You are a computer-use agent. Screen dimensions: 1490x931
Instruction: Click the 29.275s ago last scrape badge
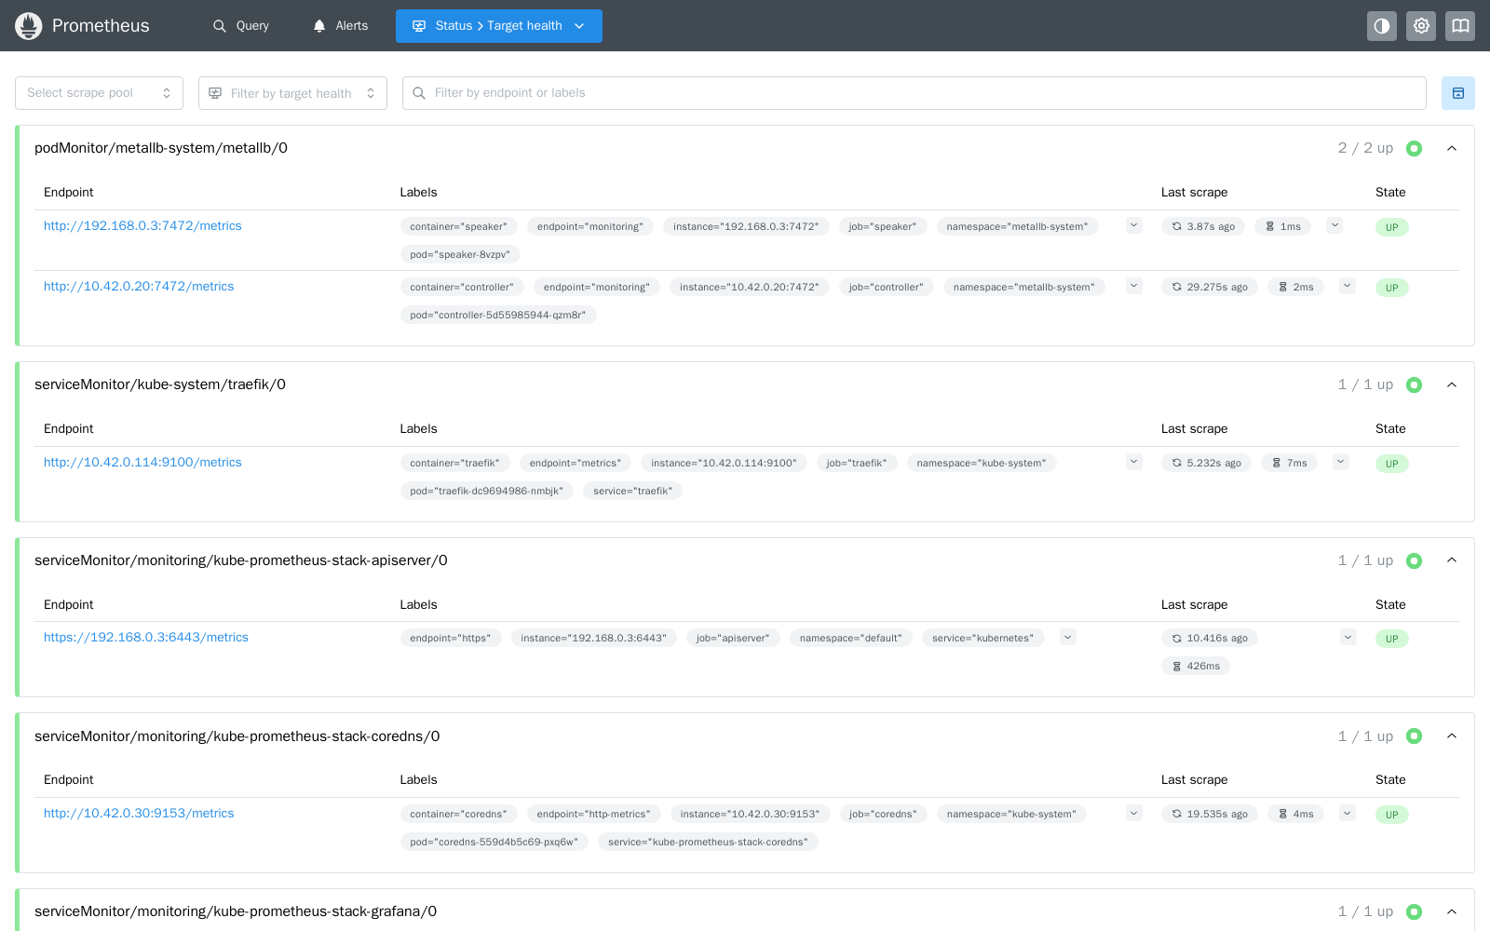click(x=1210, y=288)
